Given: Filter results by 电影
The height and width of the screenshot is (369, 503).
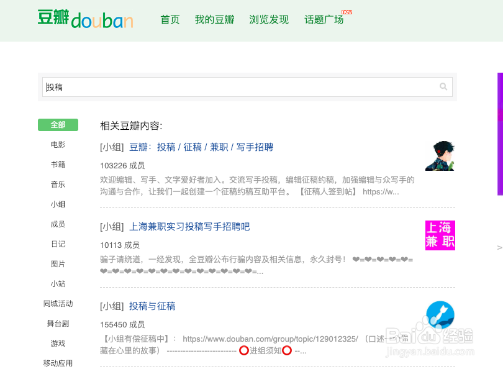Looking at the screenshot, I should tap(58, 145).
